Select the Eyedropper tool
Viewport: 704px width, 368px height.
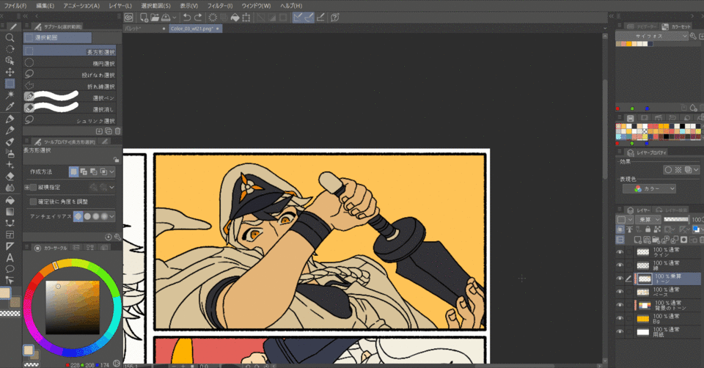[x=10, y=106]
